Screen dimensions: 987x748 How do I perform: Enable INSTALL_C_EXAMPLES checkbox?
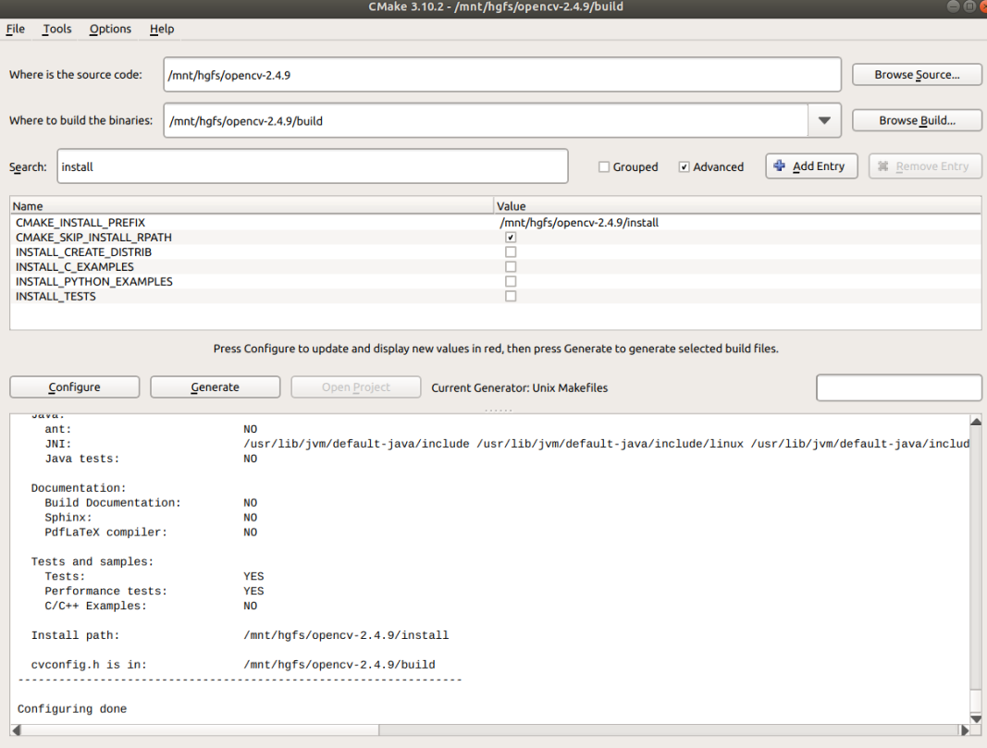[x=511, y=266]
